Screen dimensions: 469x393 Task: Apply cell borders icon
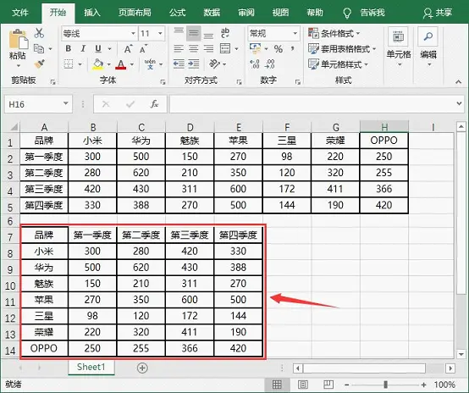click(69, 64)
